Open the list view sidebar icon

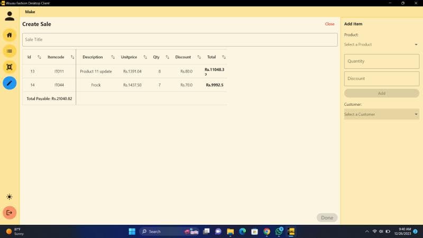(x=10, y=51)
